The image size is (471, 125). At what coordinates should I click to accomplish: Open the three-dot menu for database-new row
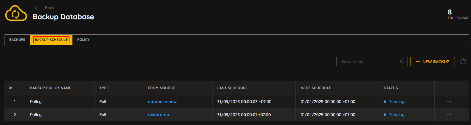[449, 102]
